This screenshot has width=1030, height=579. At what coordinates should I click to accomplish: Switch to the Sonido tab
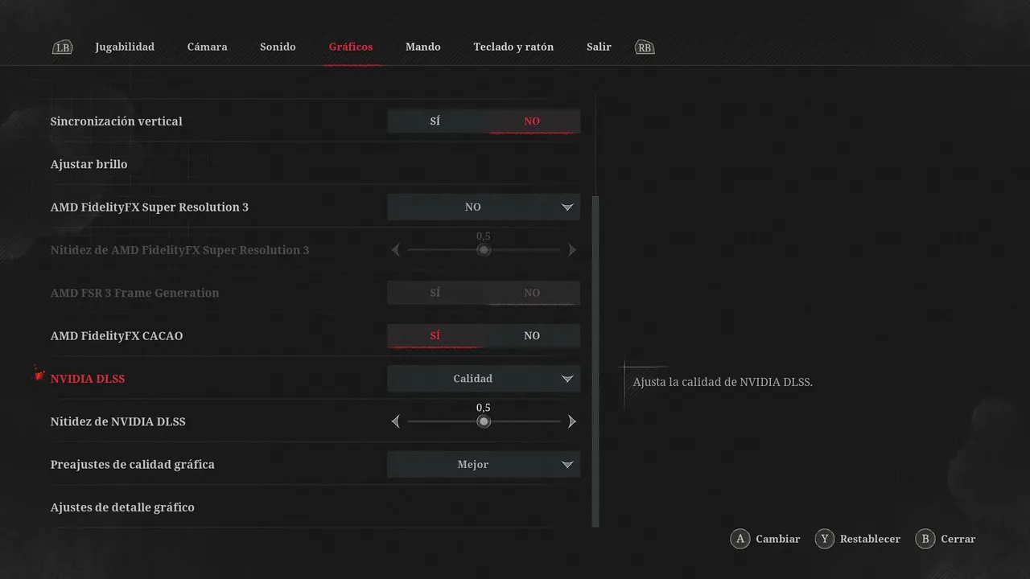tap(278, 47)
